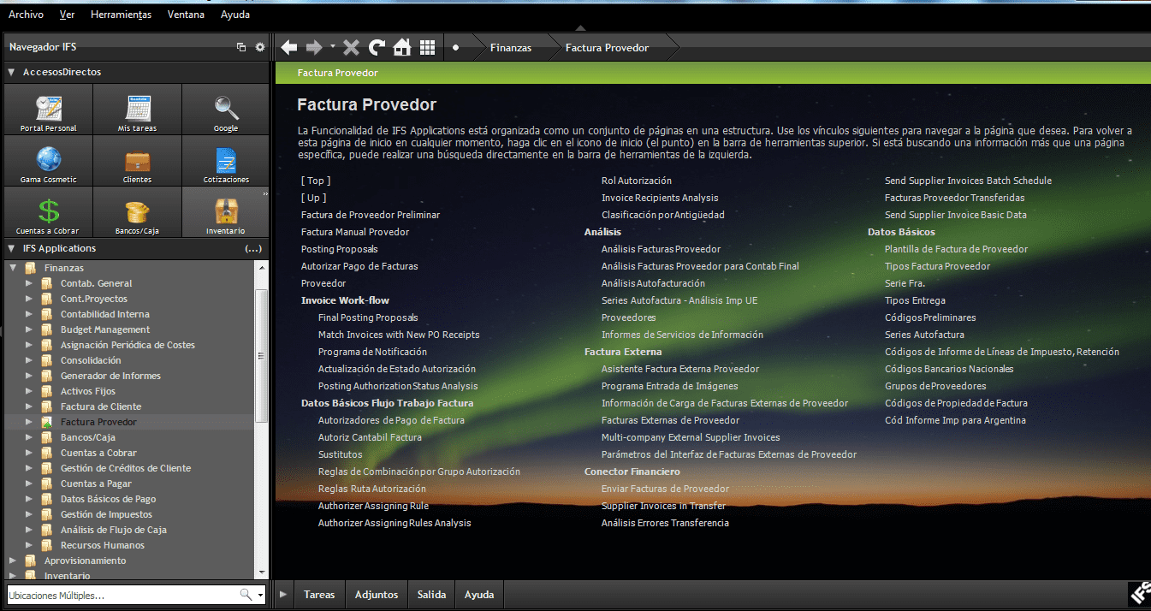1151x611 pixels.
Task: Go to the home page icon
Action: tap(401, 48)
